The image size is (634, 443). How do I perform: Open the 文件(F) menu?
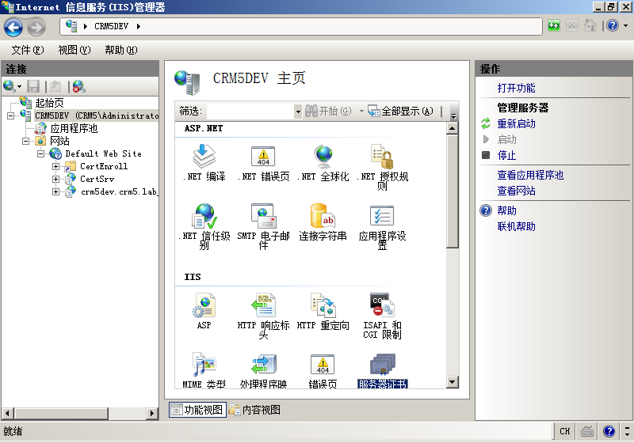pos(28,50)
